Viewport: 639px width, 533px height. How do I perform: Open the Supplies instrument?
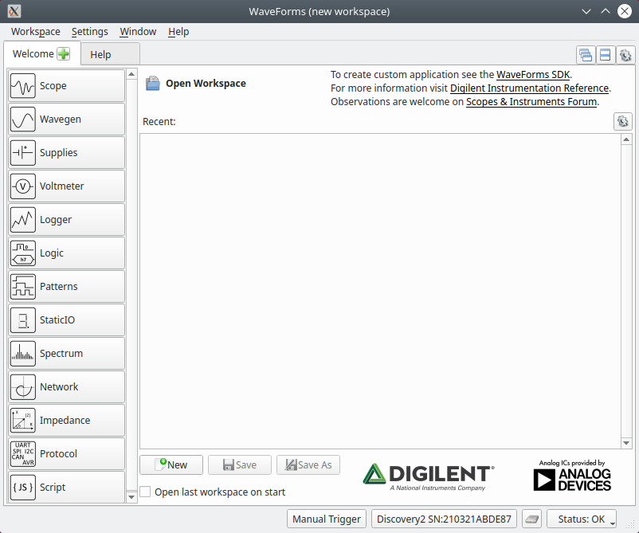66,152
